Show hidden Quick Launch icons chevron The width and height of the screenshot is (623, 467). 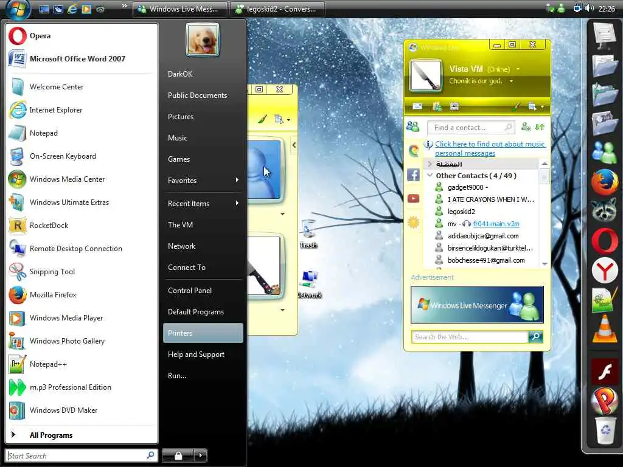click(x=124, y=6)
